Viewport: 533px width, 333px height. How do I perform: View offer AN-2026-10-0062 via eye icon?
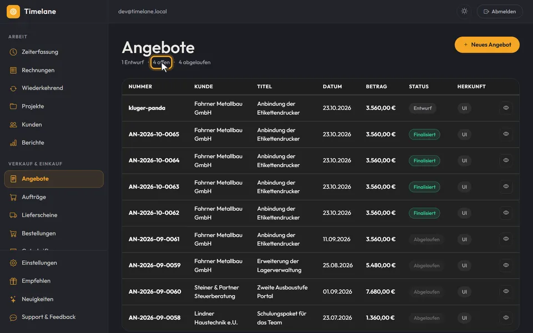click(x=506, y=213)
